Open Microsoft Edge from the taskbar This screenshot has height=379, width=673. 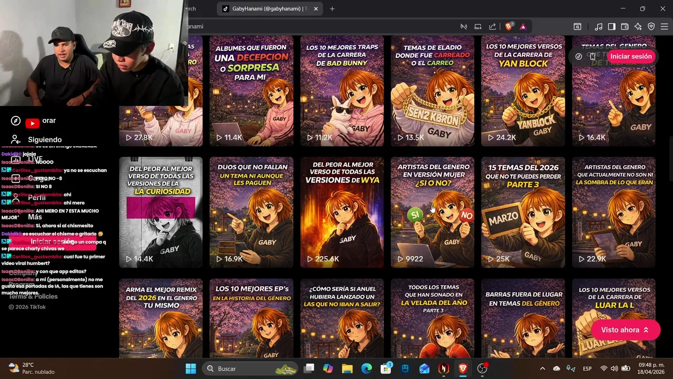[366, 368]
